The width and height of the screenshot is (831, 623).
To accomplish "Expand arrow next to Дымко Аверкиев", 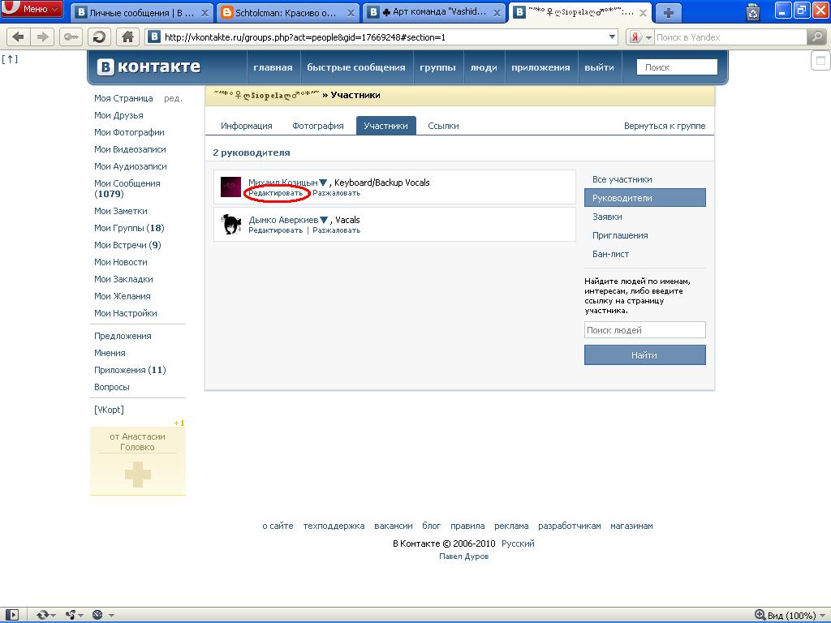I will coord(324,220).
